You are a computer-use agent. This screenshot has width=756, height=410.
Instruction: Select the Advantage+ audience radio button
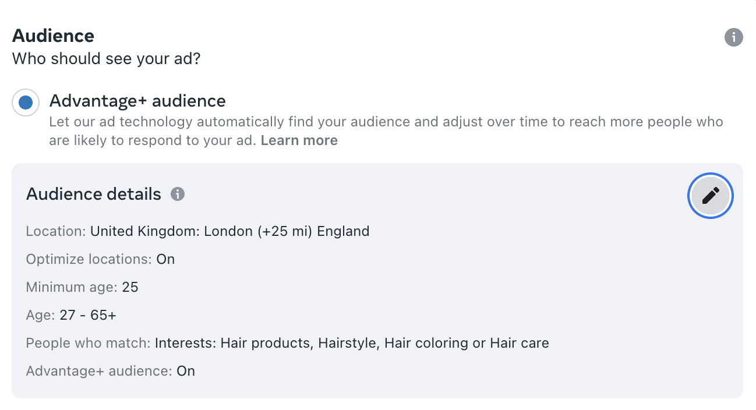point(26,102)
